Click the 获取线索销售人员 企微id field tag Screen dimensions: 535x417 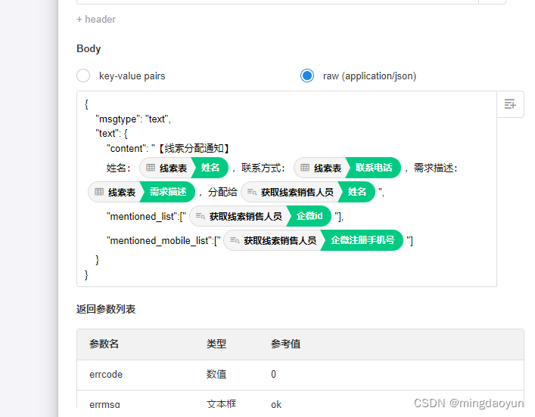260,216
